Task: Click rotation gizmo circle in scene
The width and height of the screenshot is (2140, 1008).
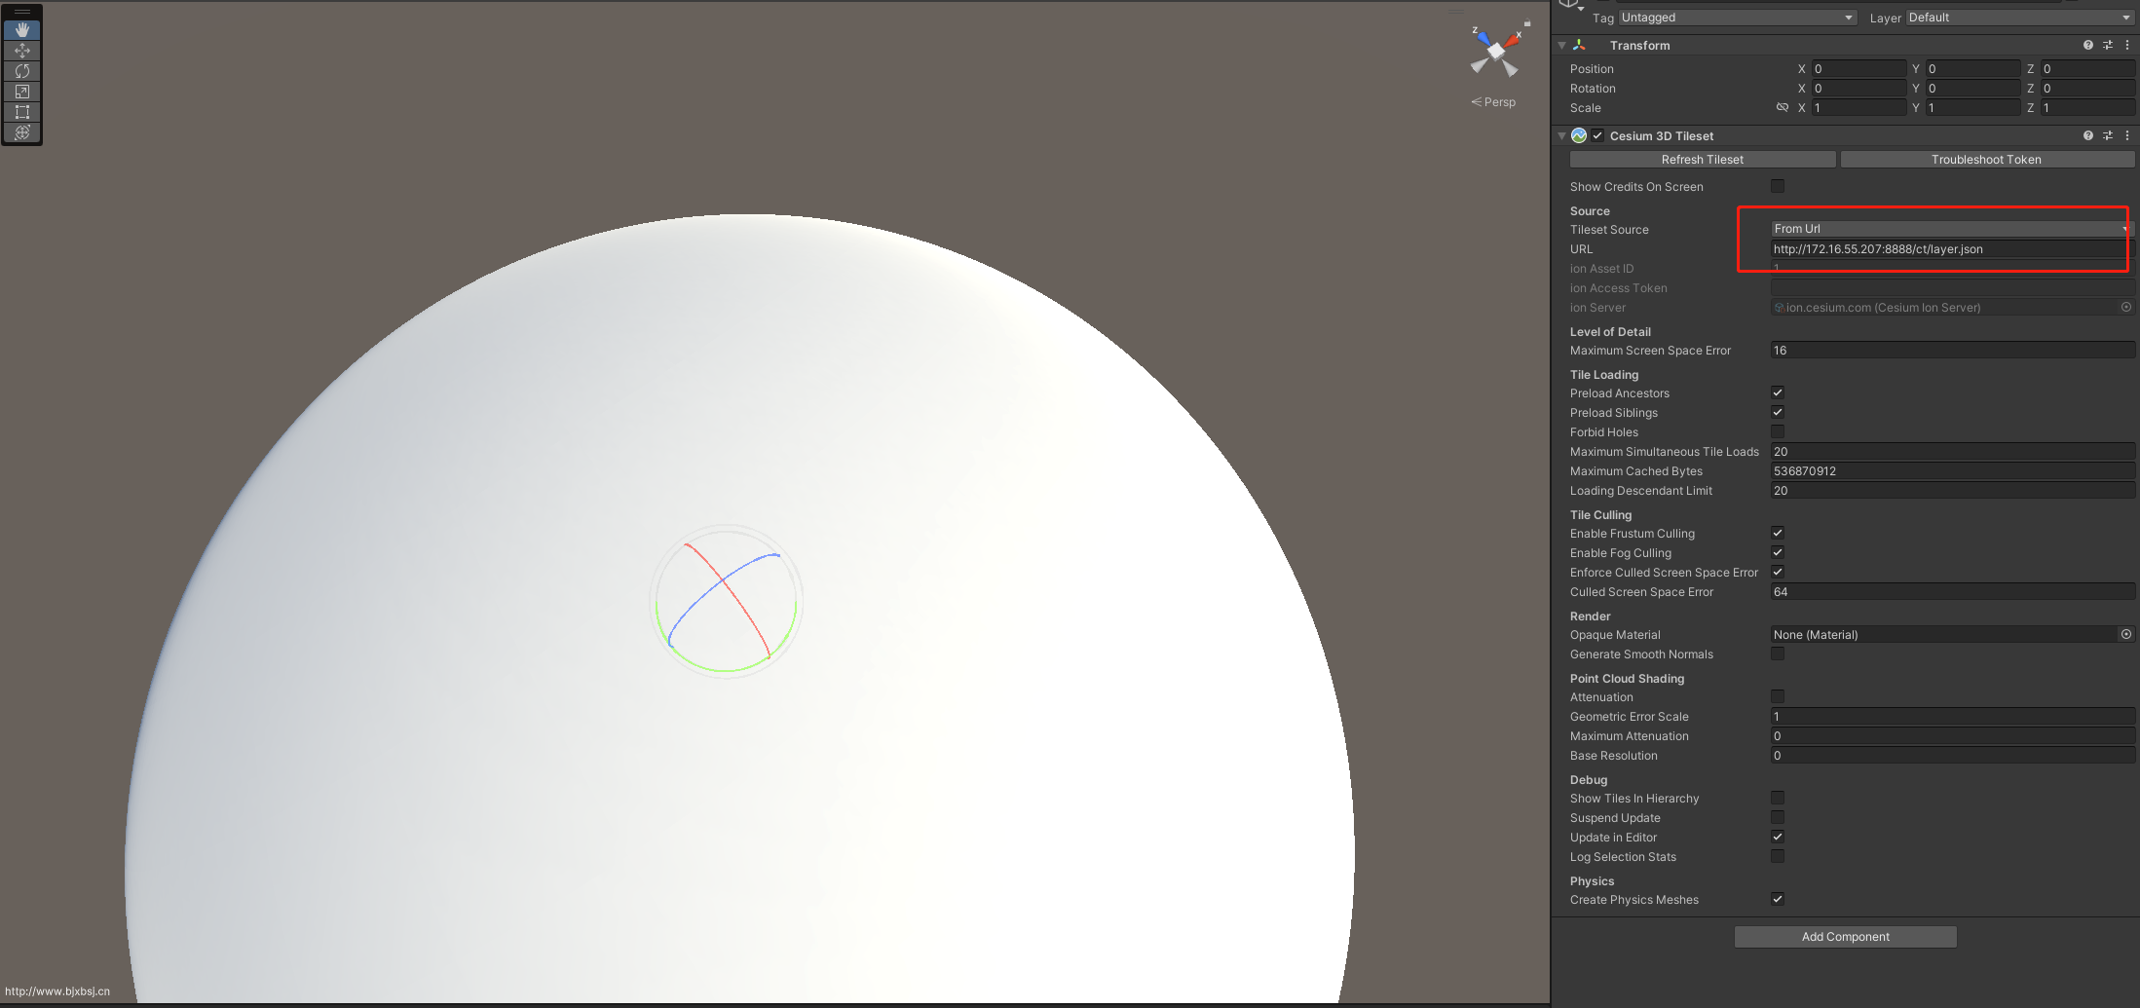Action: 727,602
